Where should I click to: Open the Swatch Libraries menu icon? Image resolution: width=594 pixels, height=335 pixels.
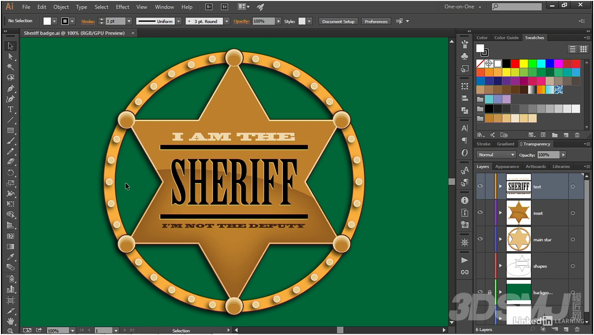481,135
